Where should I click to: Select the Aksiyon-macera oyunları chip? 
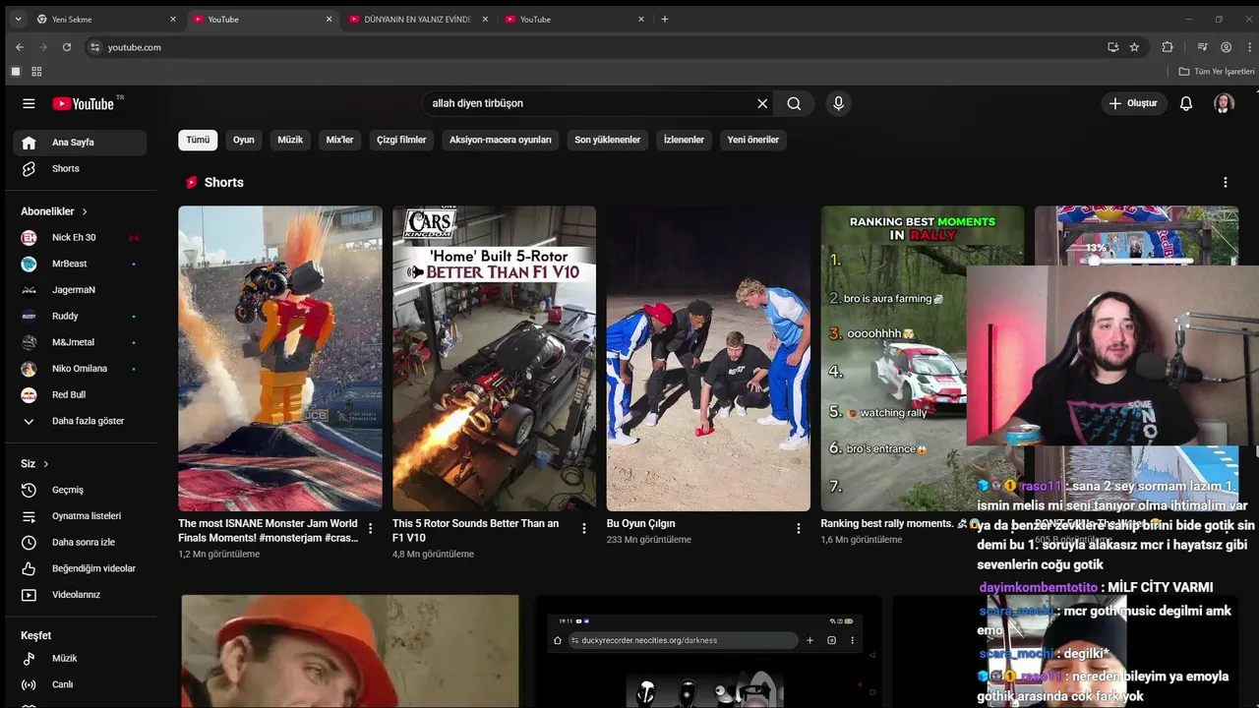point(501,140)
